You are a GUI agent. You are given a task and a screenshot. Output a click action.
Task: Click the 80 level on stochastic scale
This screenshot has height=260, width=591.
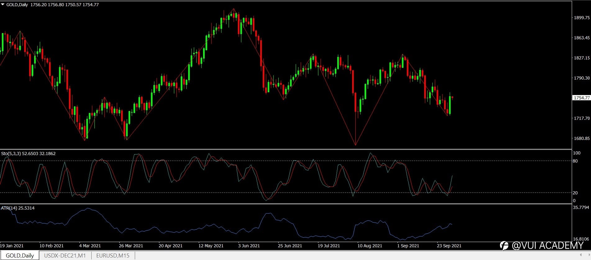pyautogui.click(x=575, y=161)
